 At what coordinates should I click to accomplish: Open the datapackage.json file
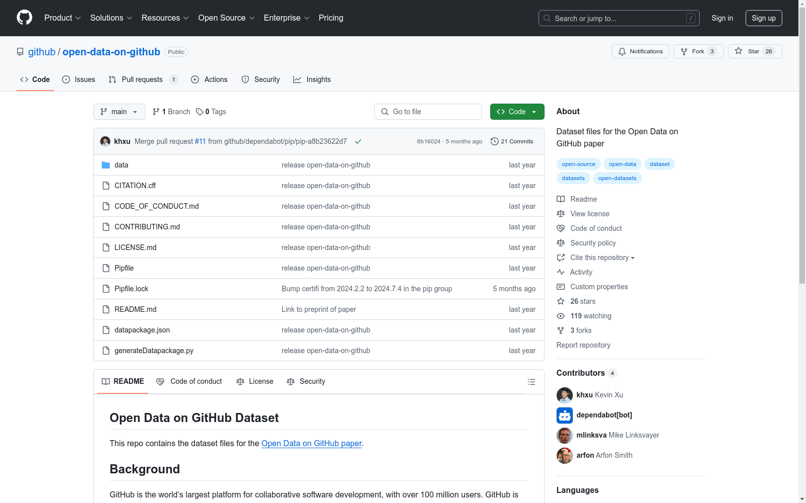coord(142,330)
